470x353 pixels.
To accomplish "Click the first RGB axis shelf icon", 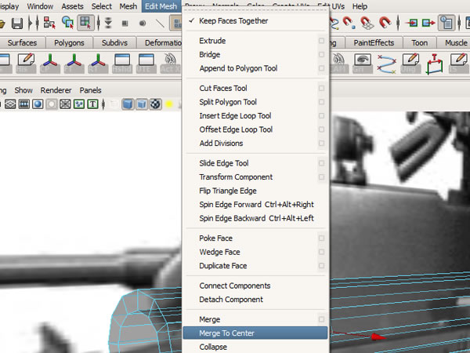I will coord(50,64).
